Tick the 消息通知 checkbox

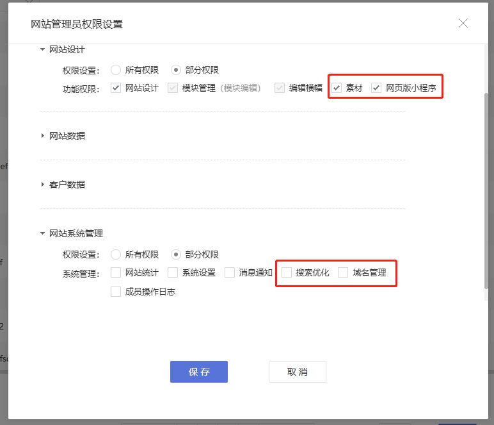pyautogui.click(x=230, y=272)
